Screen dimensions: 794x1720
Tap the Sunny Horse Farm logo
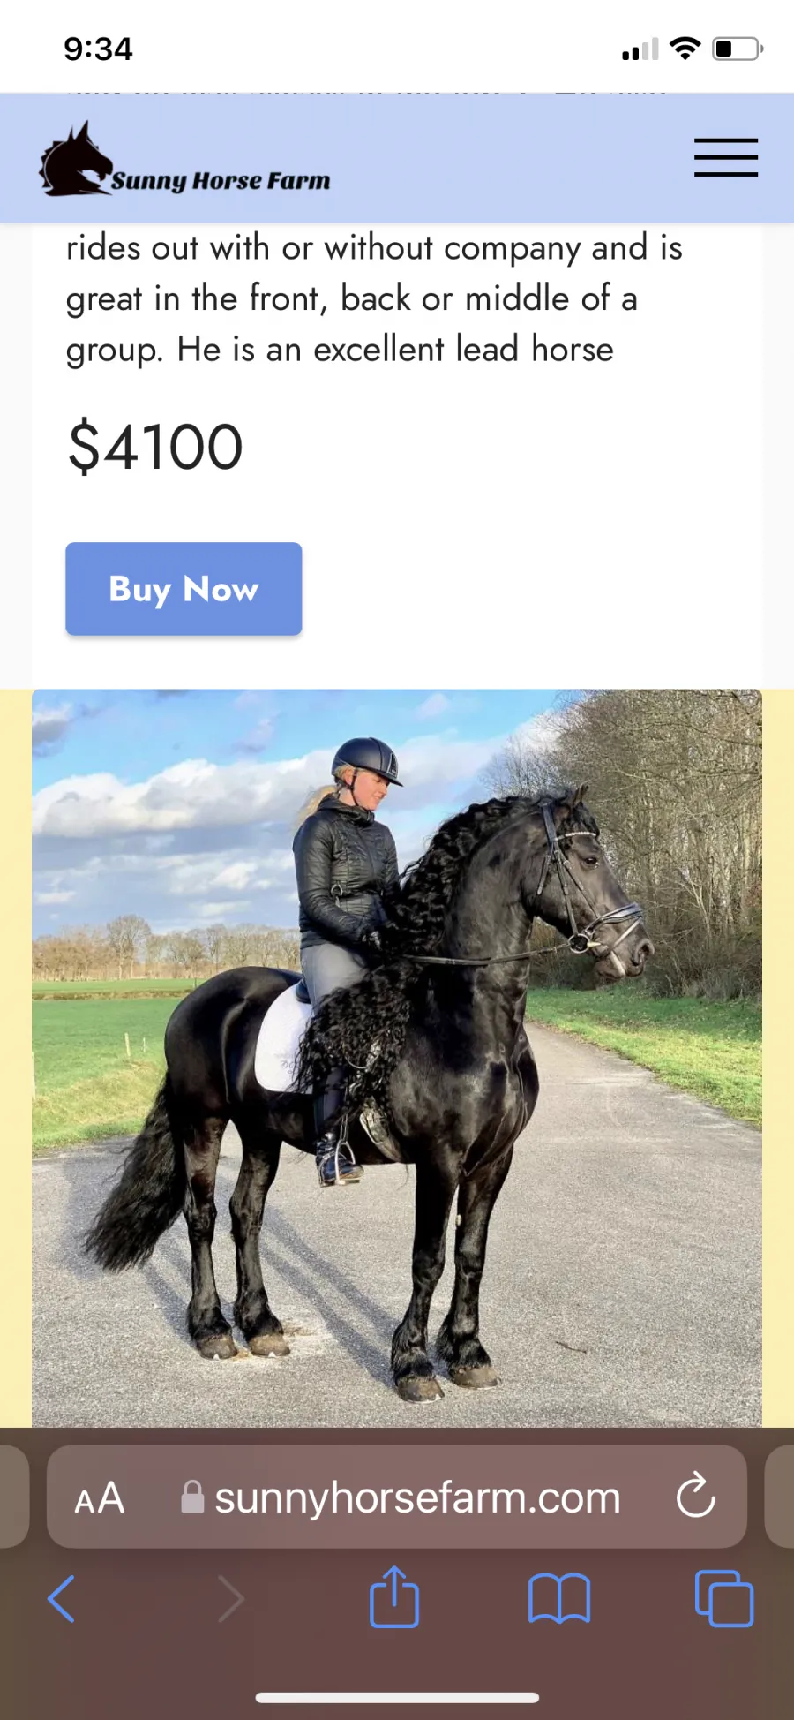point(185,160)
